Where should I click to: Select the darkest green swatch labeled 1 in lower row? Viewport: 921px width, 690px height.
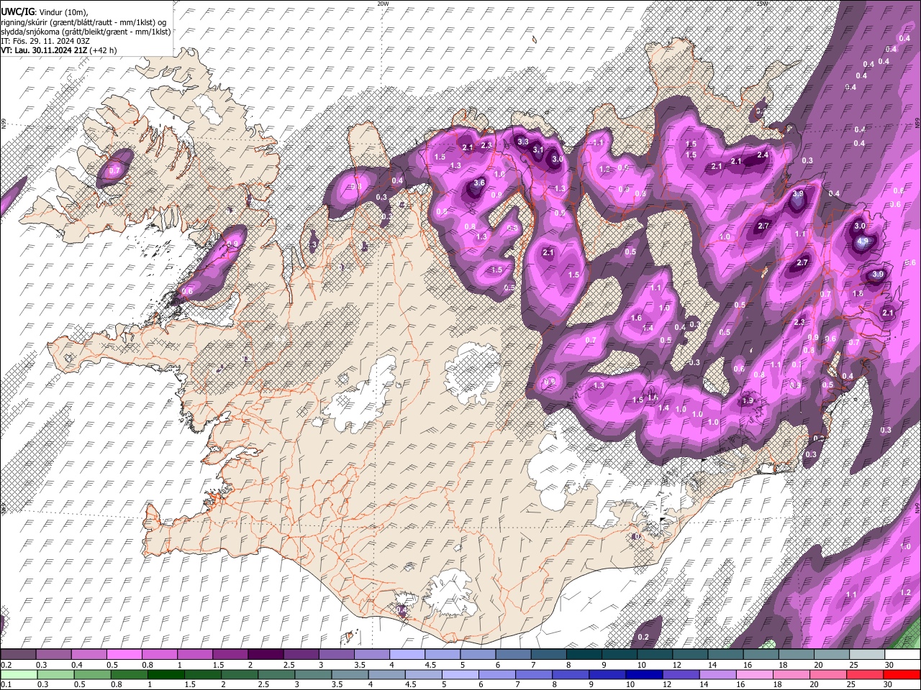pos(165,674)
